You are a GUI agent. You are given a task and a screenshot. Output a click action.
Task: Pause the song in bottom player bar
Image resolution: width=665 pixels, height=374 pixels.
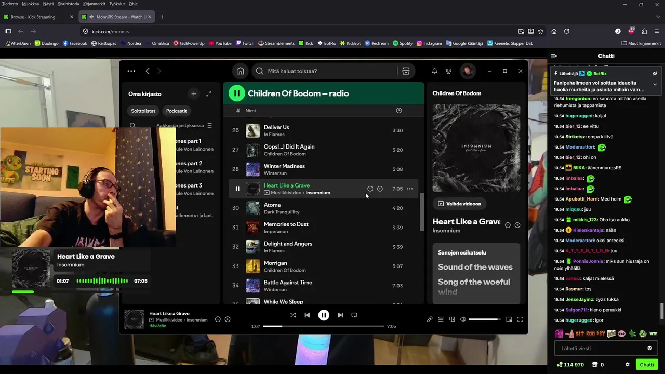click(x=324, y=315)
